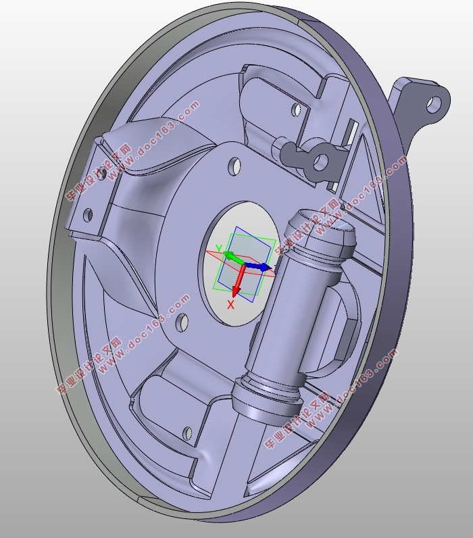The image size is (473, 538).
Task: Select the red X-axis arrow of the triad
Action: 238,281
